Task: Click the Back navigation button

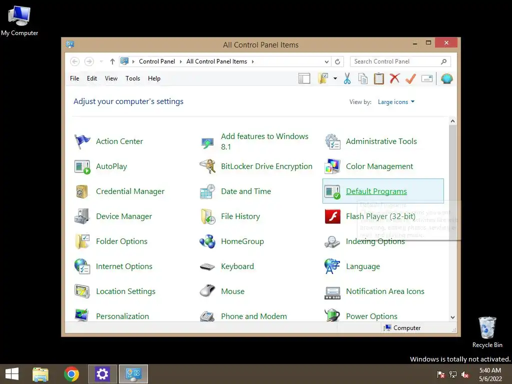Action: click(x=75, y=61)
